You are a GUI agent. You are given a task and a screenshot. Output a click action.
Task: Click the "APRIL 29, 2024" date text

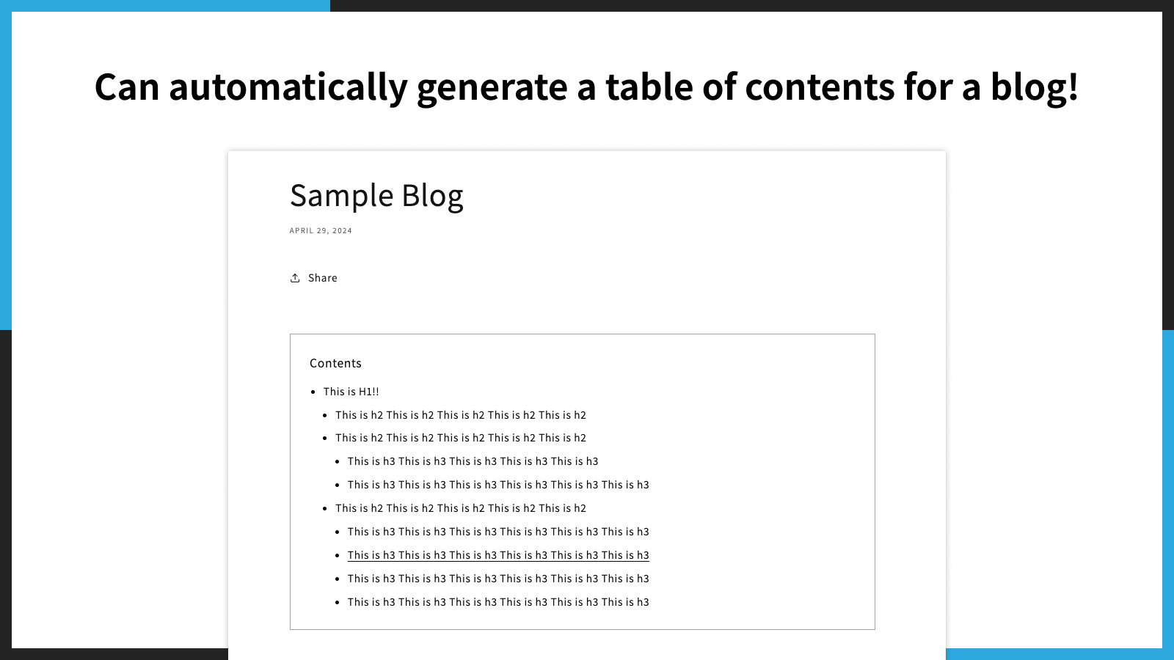pyautogui.click(x=321, y=230)
